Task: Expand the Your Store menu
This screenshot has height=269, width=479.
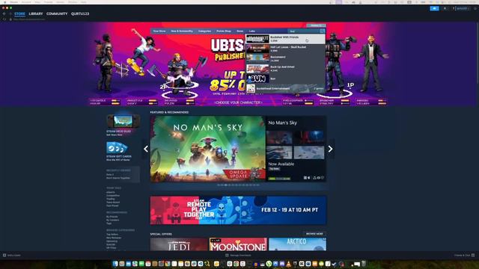Action: pyautogui.click(x=159, y=31)
